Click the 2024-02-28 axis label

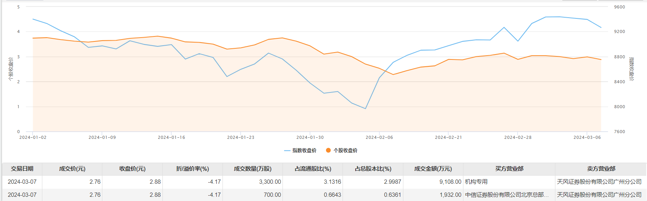click(518, 137)
